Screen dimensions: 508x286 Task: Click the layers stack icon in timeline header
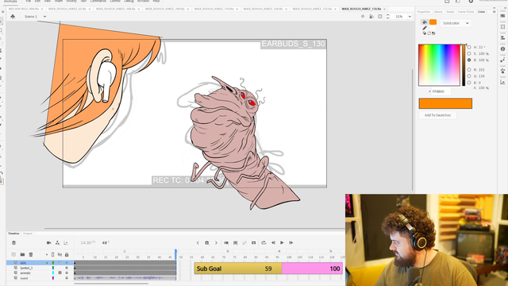pyautogui.click(x=13, y=242)
